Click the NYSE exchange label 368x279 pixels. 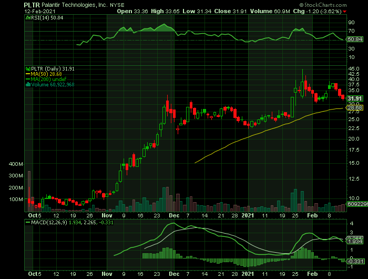[x=117, y=5]
